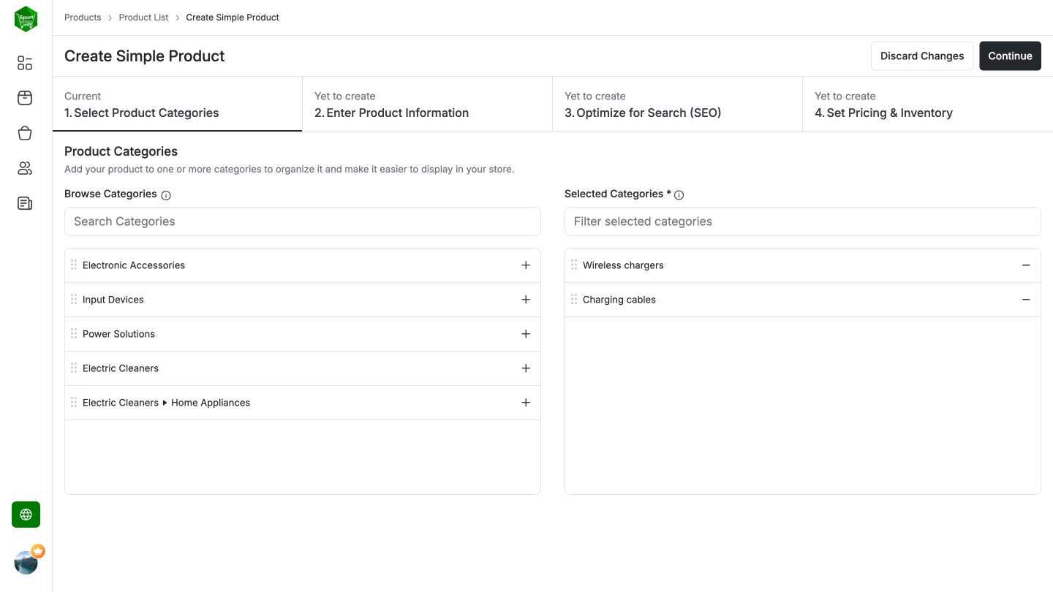Click the green globe storefront icon
The height and width of the screenshot is (592, 1053).
pos(26,515)
